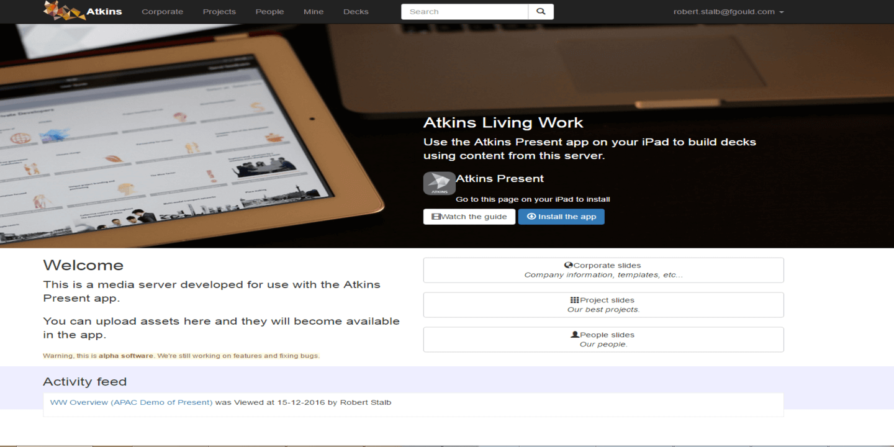The width and height of the screenshot is (894, 447).
Task: Click the Atkins Living Work heading
Action: [503, 122]
